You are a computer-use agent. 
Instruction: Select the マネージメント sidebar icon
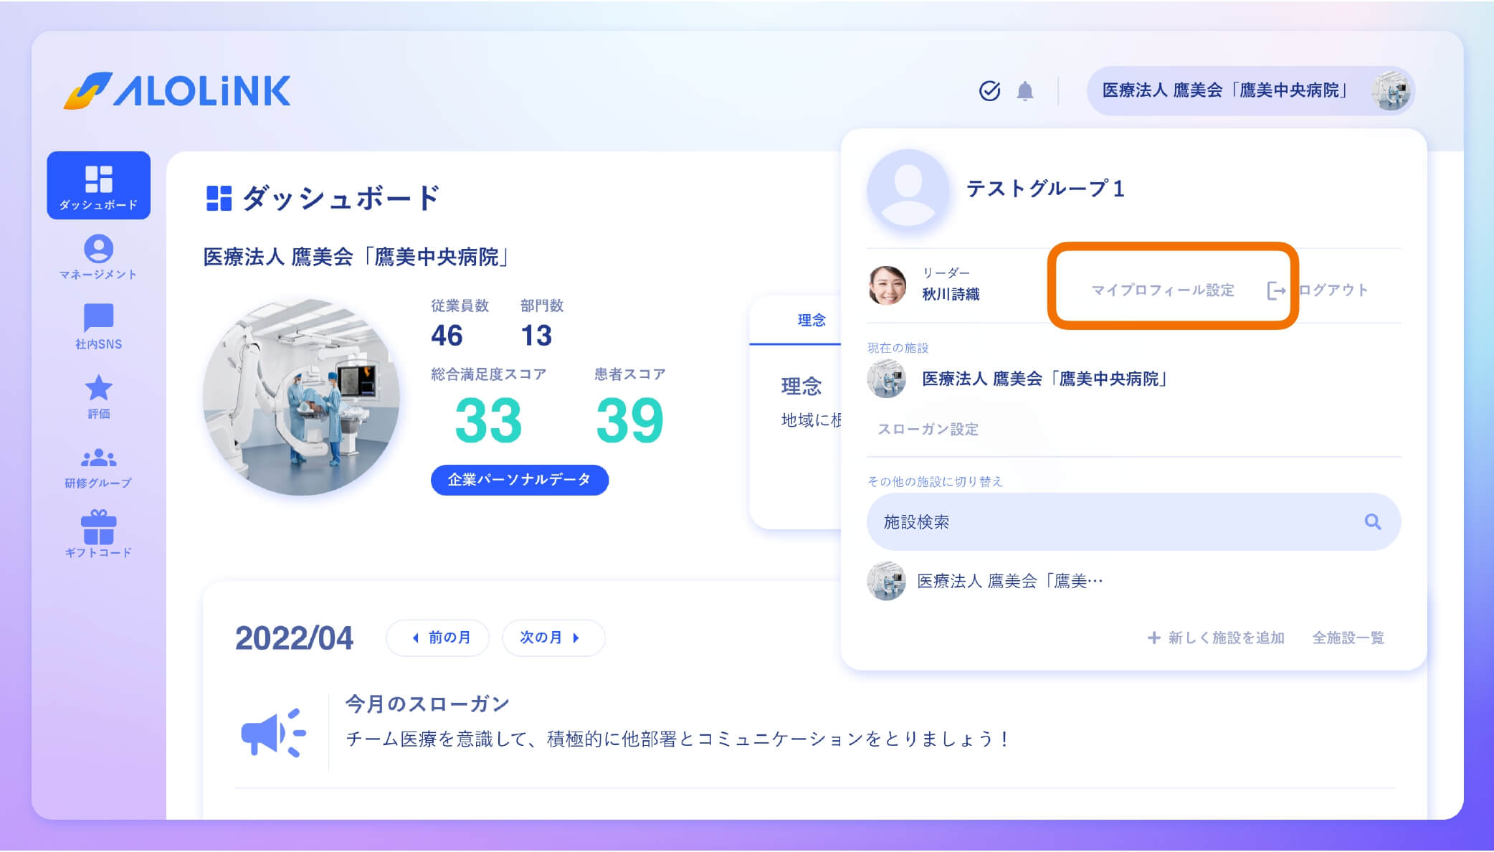tap(98, 255)
